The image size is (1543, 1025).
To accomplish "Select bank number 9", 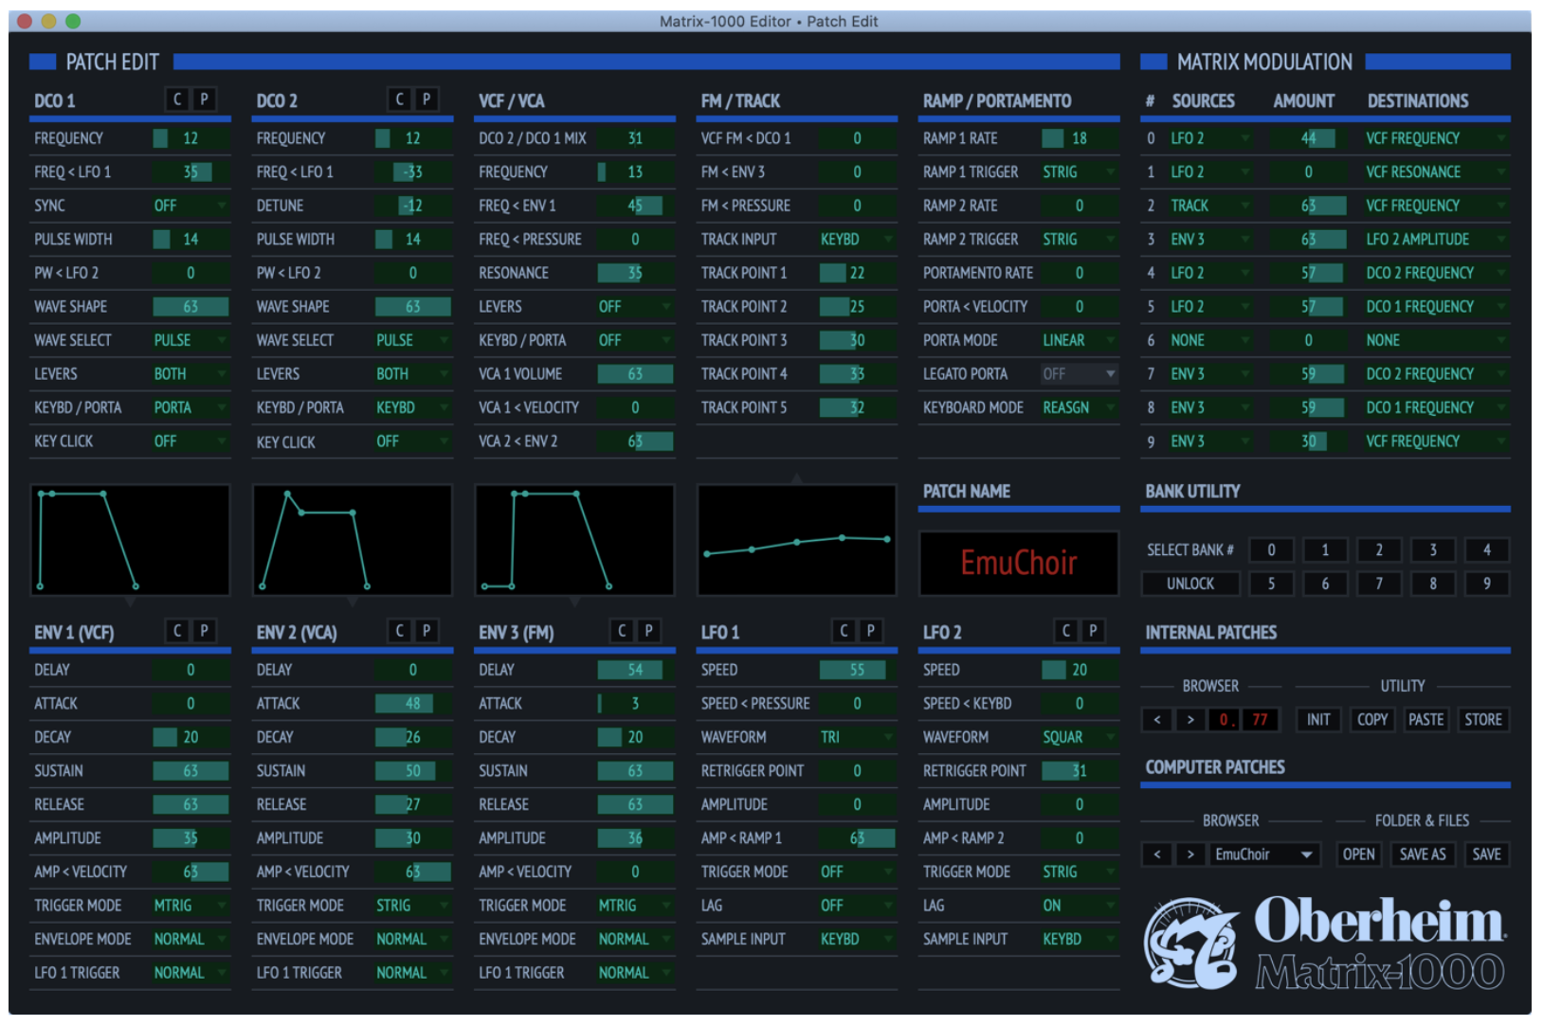I will pos(1486,584).
